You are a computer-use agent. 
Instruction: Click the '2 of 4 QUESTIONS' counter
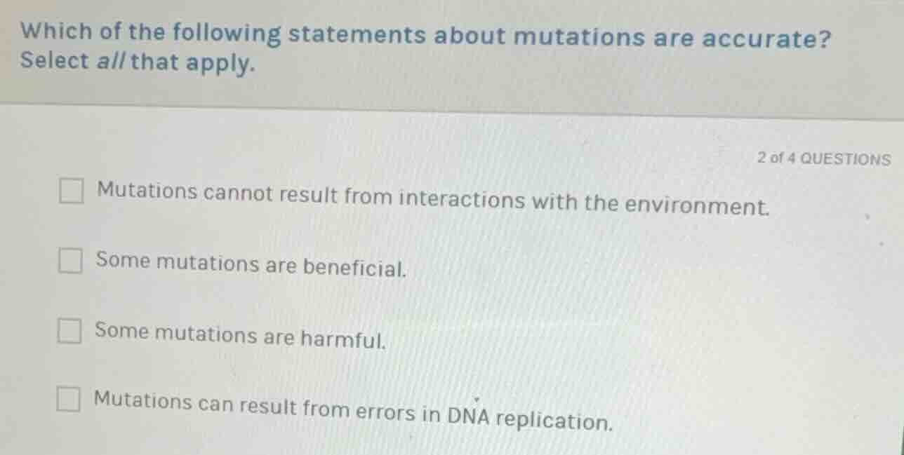pyautogui.click(x=824, y=159)
